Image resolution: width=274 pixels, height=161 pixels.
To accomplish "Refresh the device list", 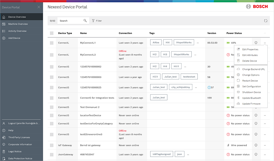I will tap(266, 21).
